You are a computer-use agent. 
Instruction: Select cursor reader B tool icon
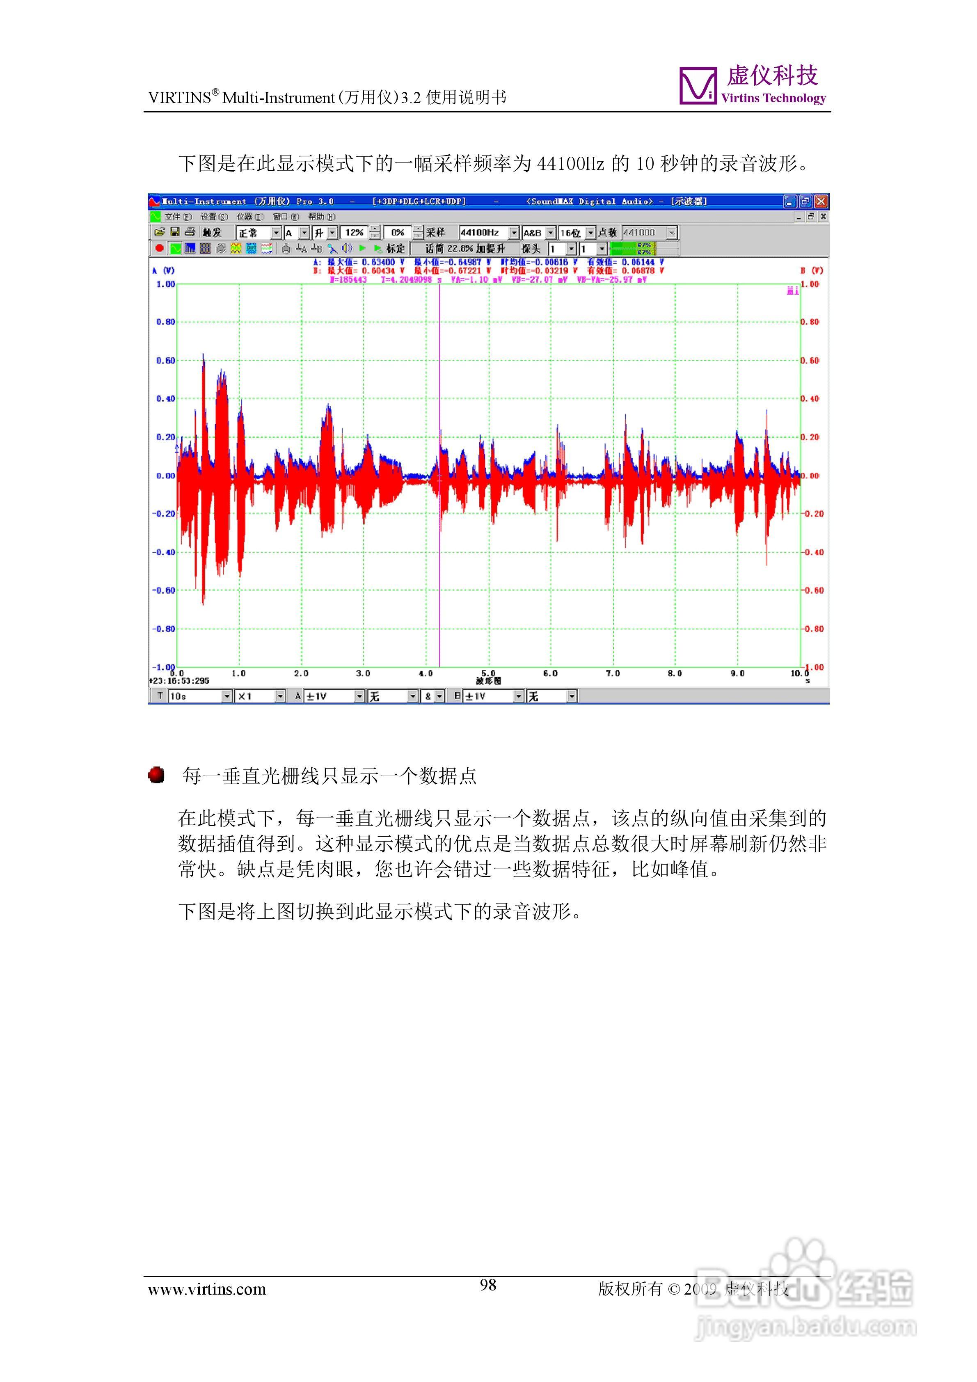coord(317,249)
